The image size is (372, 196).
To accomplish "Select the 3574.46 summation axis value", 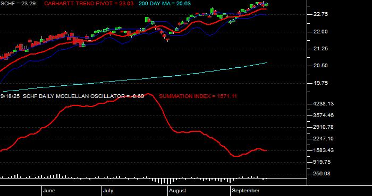I will 323,115.
